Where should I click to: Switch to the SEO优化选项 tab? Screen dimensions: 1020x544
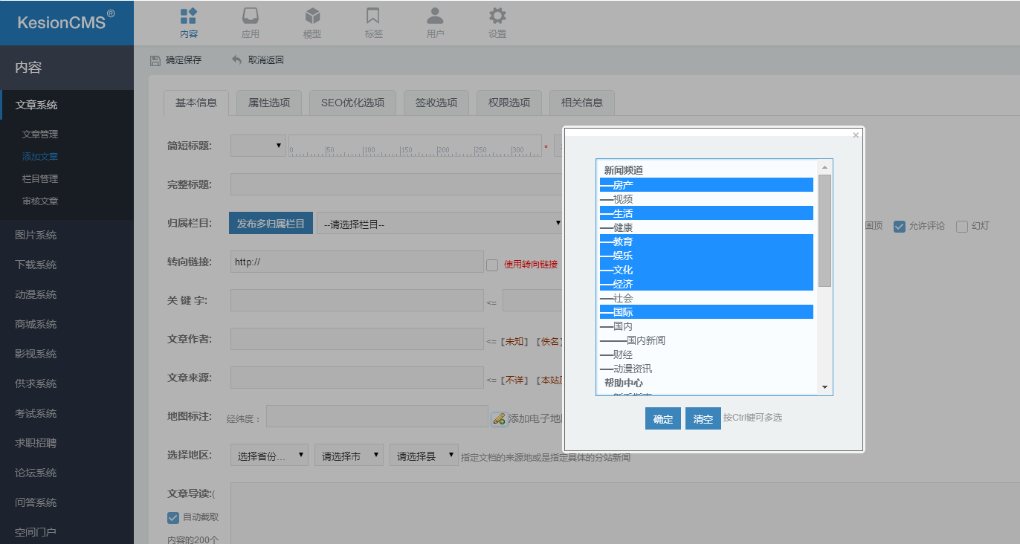coord(352,103)
